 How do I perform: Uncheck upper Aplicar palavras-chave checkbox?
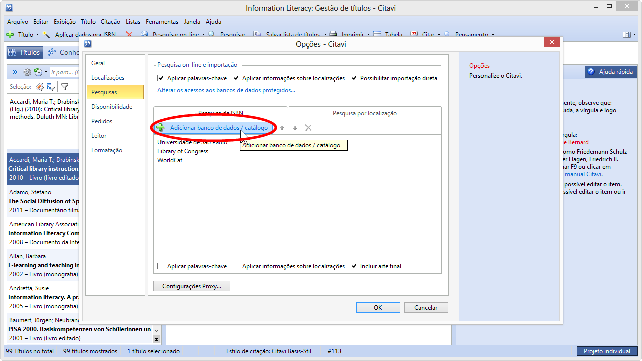coord(161,78)
